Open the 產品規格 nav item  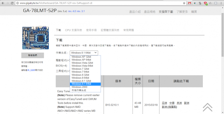[150, 12]
